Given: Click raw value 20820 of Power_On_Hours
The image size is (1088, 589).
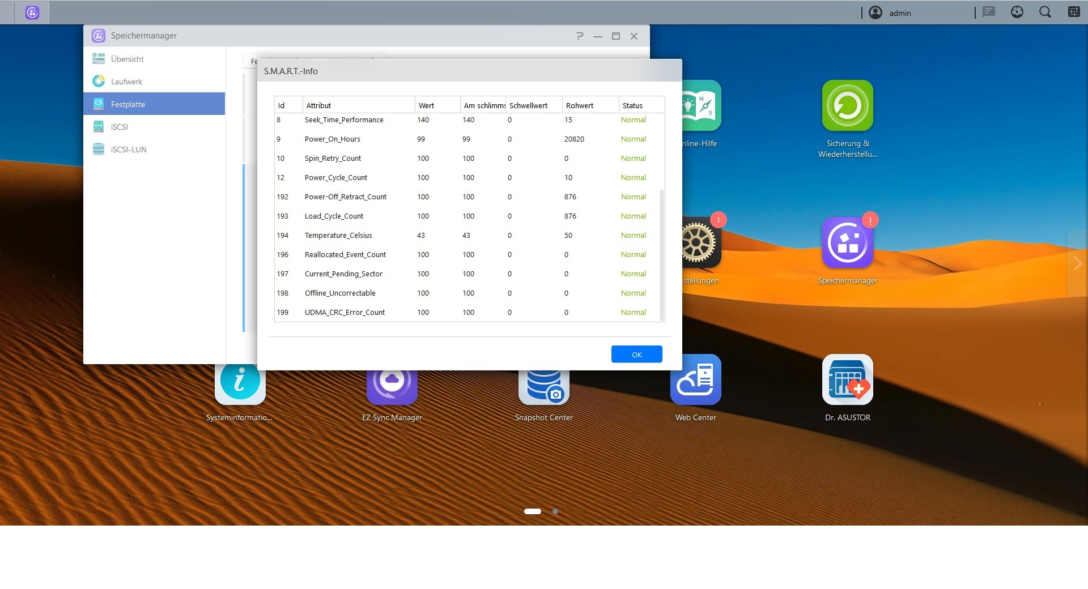Looking at the screenshot, I should [x=574, y=139].
